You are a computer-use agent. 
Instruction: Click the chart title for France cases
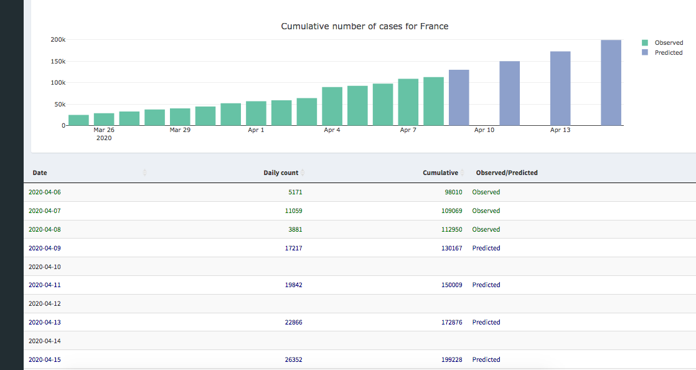coord(364,26)
